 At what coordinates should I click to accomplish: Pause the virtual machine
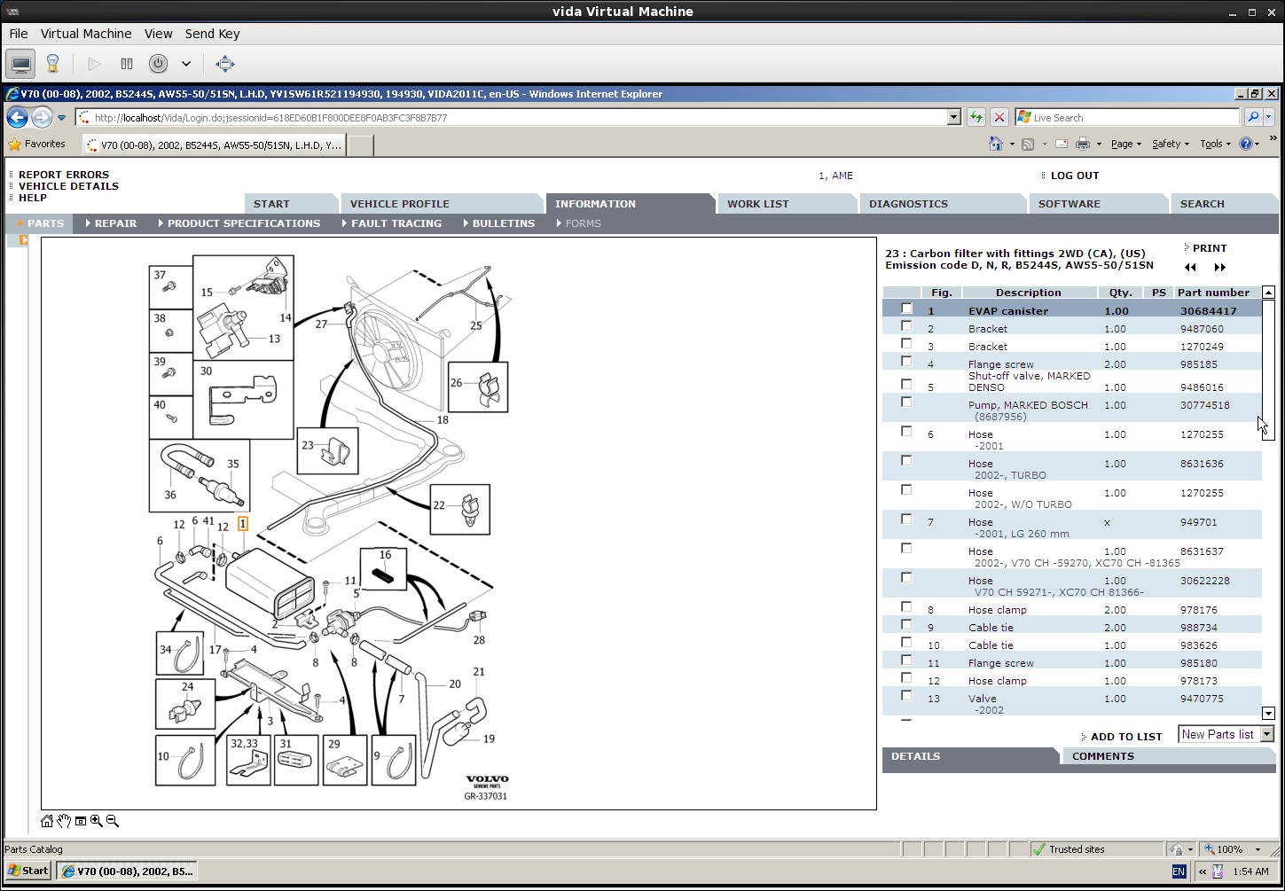(x=127, y=64)
